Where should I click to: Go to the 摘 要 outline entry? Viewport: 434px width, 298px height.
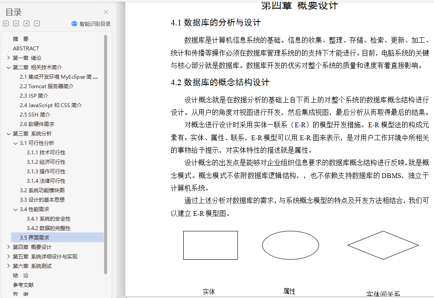point(21,39)
